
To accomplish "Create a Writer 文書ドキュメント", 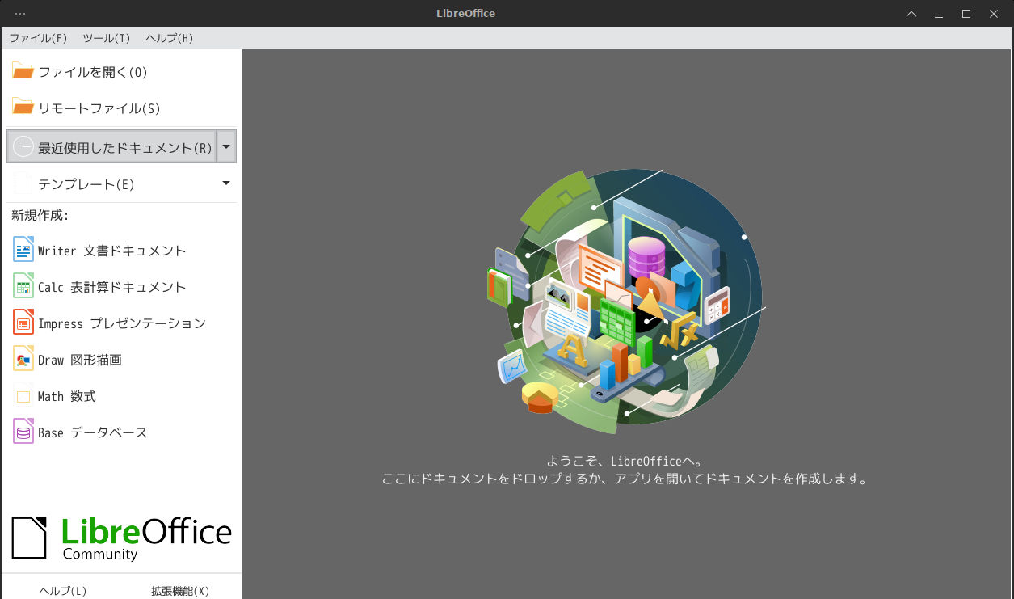I will coord(121,250).
